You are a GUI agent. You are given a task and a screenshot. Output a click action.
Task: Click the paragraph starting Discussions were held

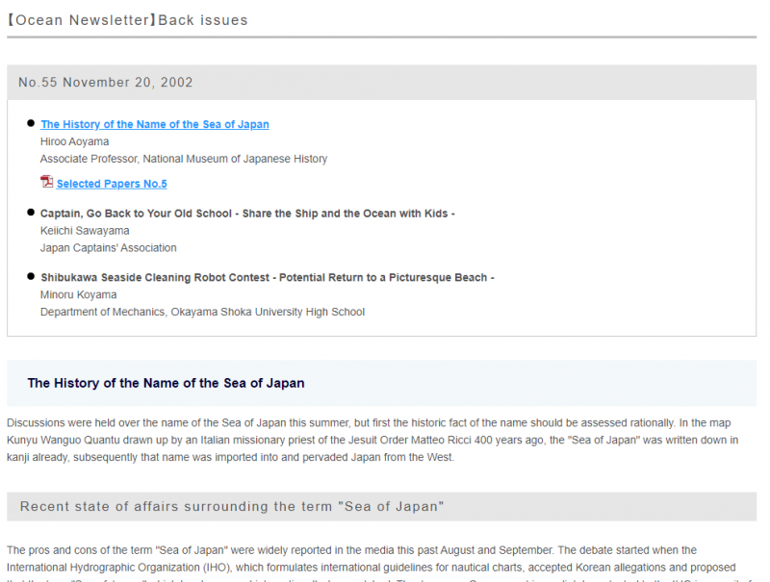pyautogui.click(x=372, y=440)
